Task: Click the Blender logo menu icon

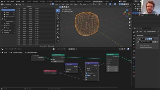Action: tap(2, 1)
